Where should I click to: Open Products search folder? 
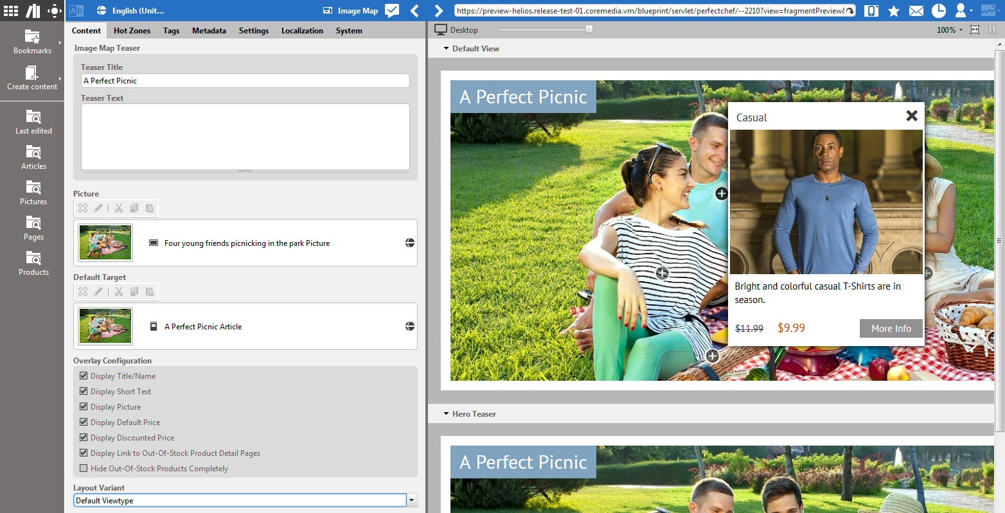point(33,263)
